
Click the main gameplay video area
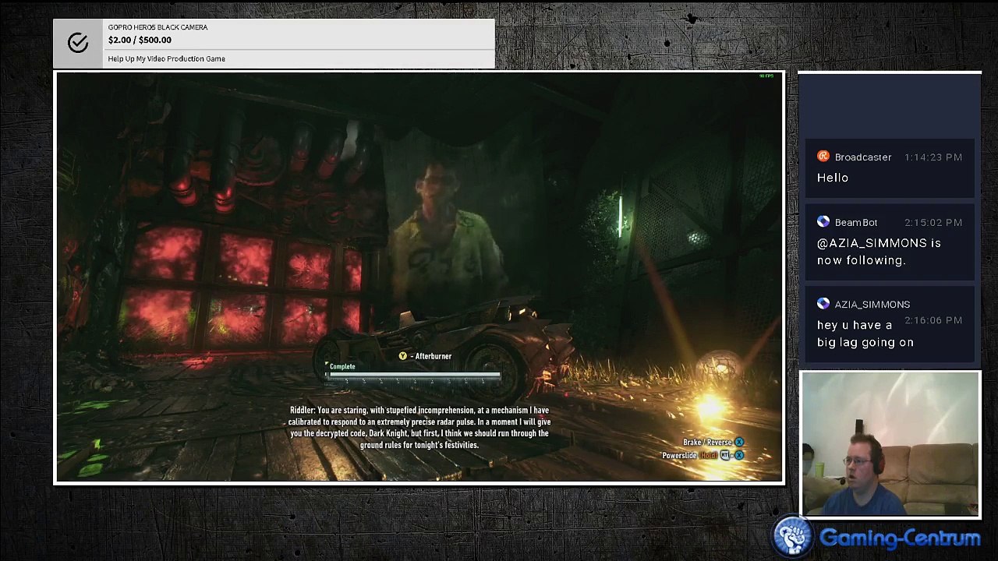tap(419, 277)
